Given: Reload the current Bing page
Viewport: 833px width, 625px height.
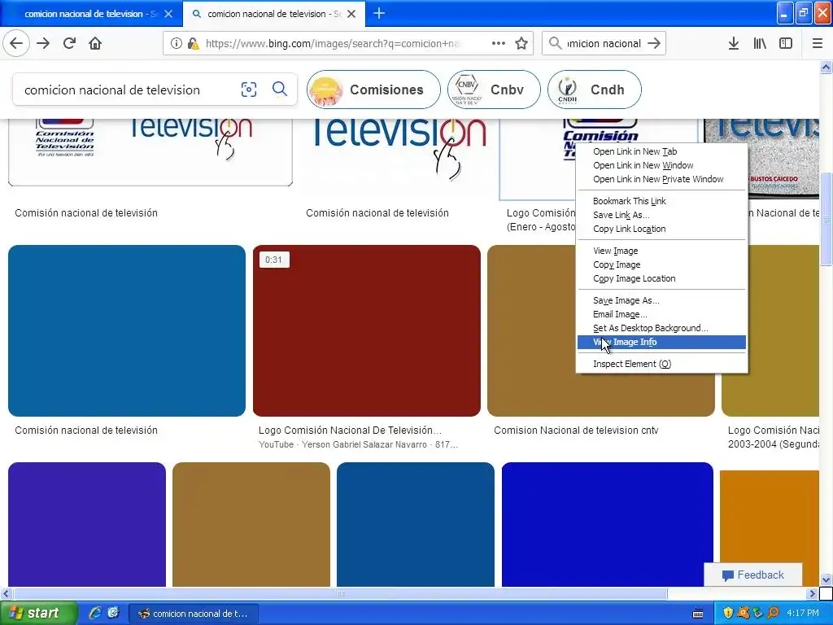Looking at the screenshot, I should coord(70,44).
